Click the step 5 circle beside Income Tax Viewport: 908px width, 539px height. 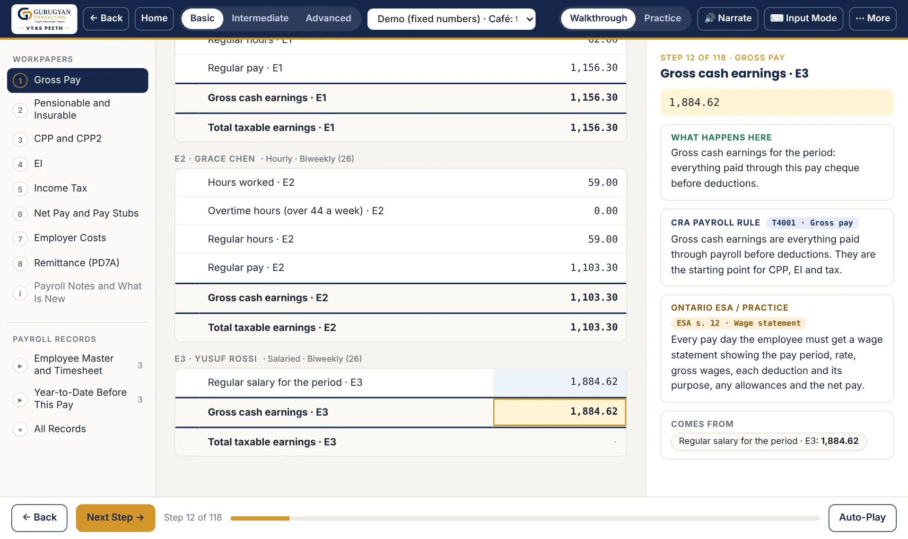tap(20, 189)
